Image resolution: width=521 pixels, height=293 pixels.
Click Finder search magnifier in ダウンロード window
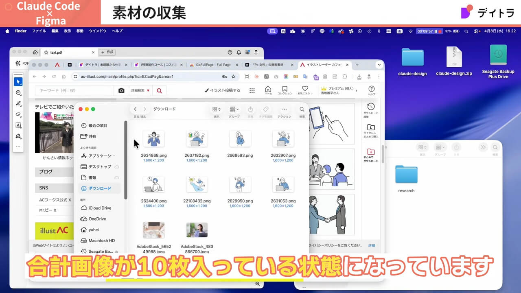(x=302, y=109)
